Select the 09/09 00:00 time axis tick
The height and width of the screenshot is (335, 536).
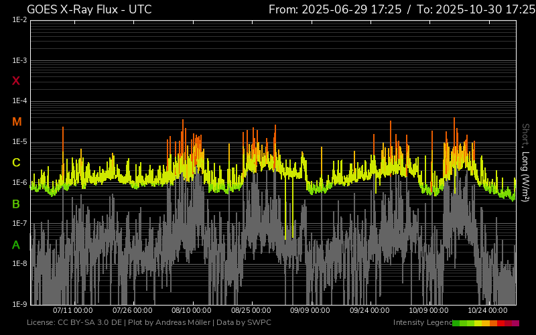tap(310, 311)
